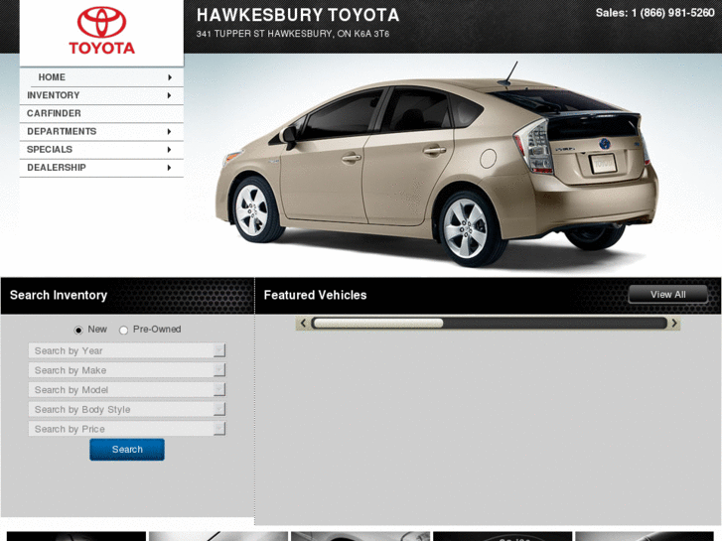This screenshot has width=722, height=541.
Task: Expand the DEPARTMENTS submenu arrow
Action: (x=170, y=132)
